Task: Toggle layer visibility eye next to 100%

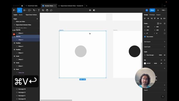Action: coord(165,55)
